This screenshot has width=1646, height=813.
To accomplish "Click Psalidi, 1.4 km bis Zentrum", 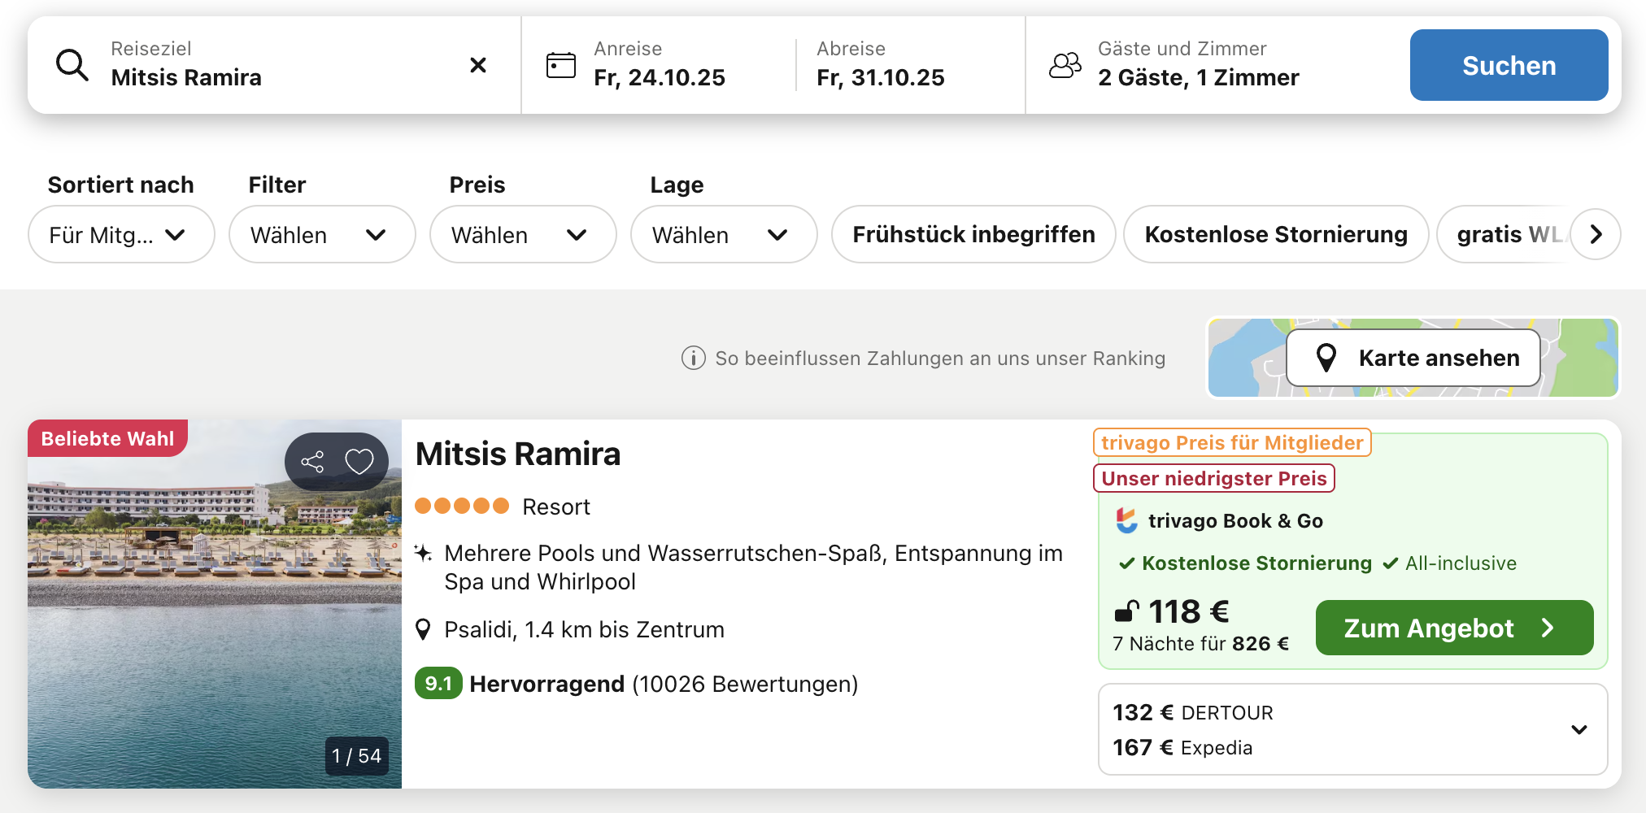I will [584, 629].
